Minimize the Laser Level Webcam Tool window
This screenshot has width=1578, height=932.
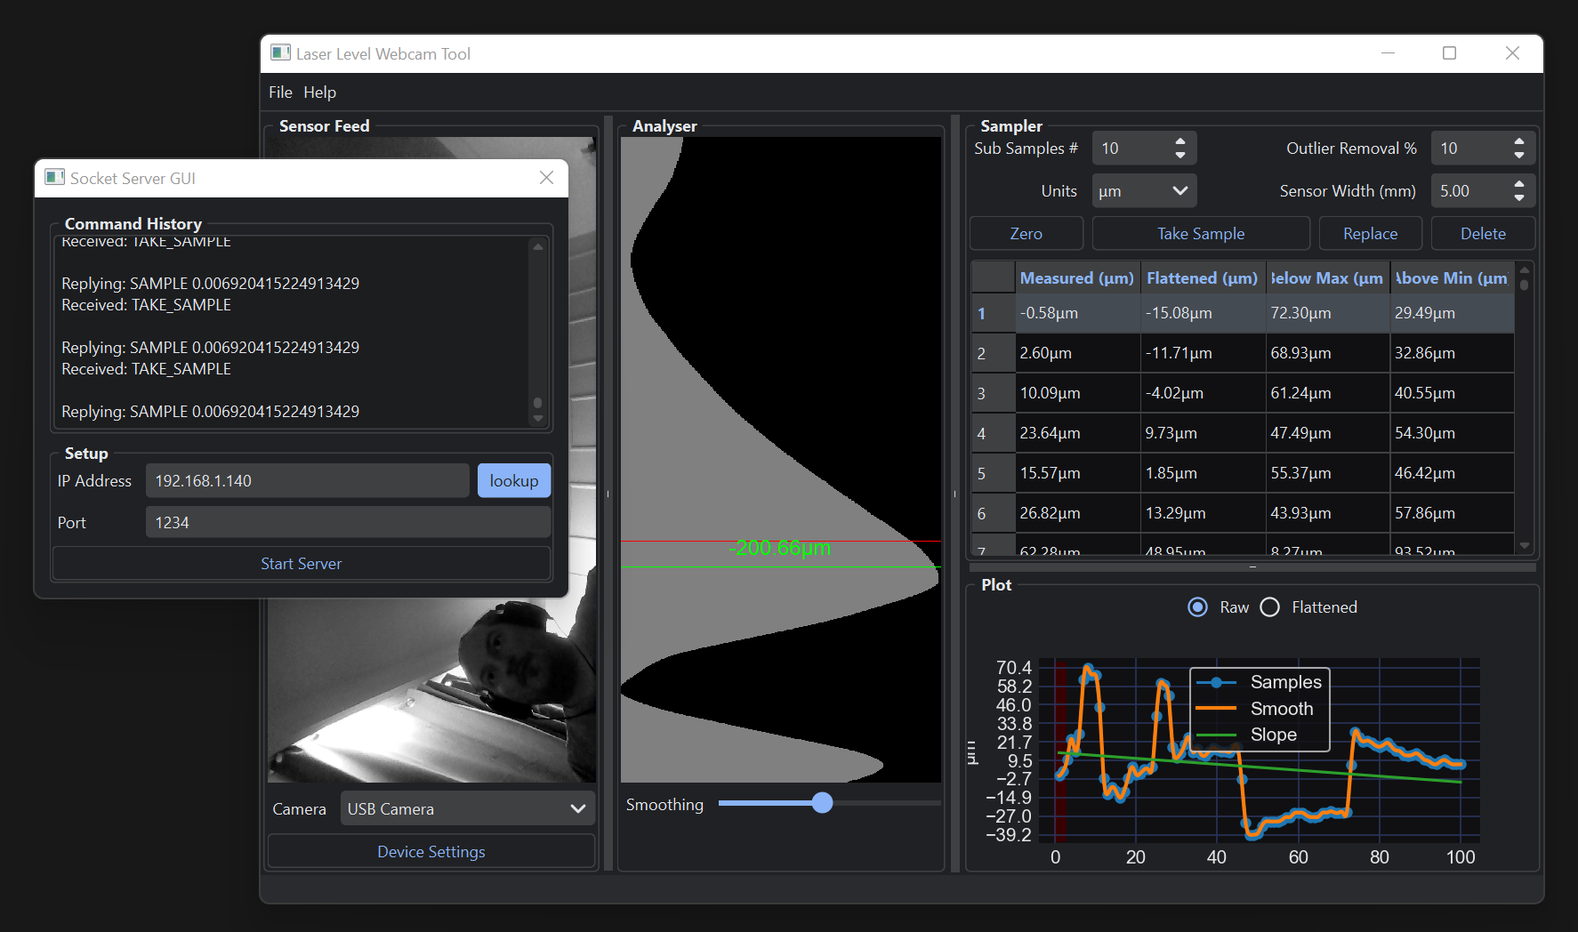tap(1388, 53)
